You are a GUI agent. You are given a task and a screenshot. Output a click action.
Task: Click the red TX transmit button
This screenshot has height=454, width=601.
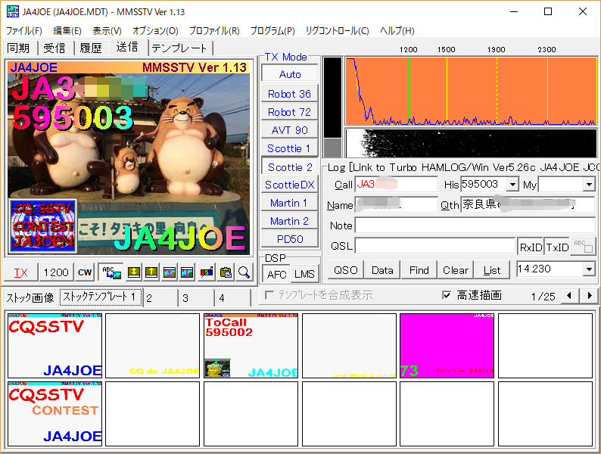pyautogui.click(x=21, y=272)
